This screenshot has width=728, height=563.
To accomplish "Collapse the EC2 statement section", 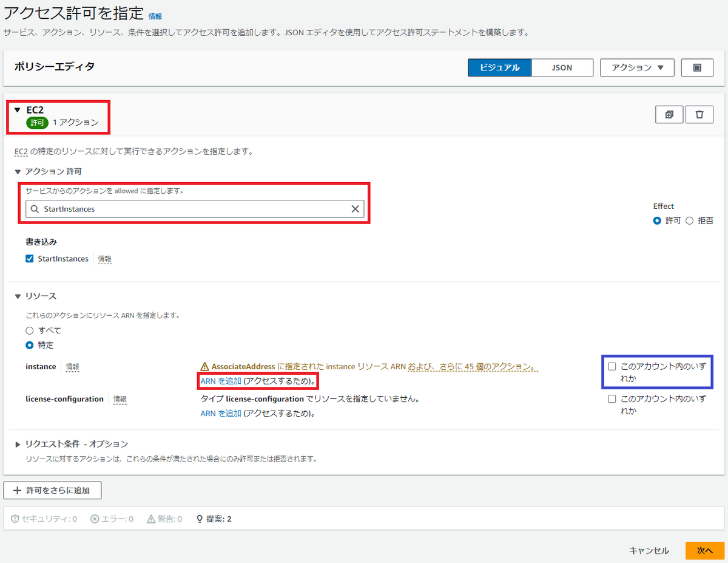I will [x=17, y=110].
